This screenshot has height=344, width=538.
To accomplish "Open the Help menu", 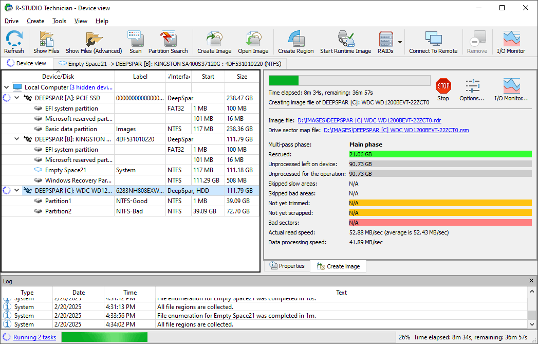I will [102, 21].
